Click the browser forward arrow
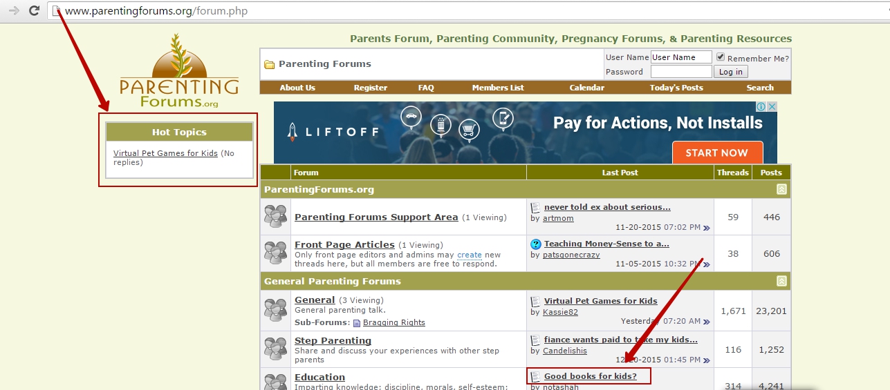The width and height of the screenshot is (890, 390). click(x=13, y=10)
